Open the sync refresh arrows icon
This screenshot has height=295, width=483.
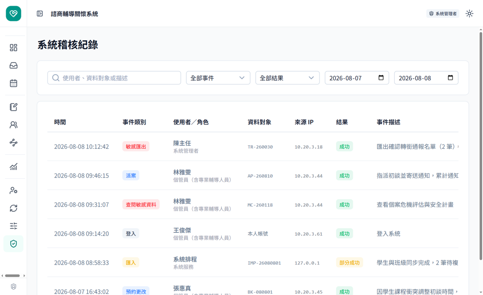coord(14,208)
